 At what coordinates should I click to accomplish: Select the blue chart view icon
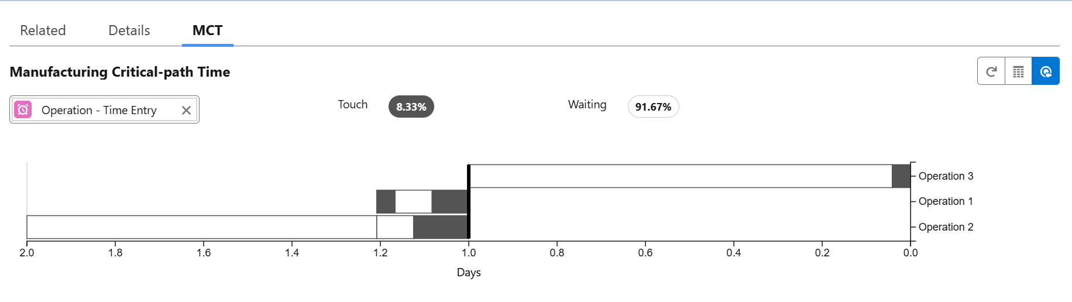(x=1046, y=71)
